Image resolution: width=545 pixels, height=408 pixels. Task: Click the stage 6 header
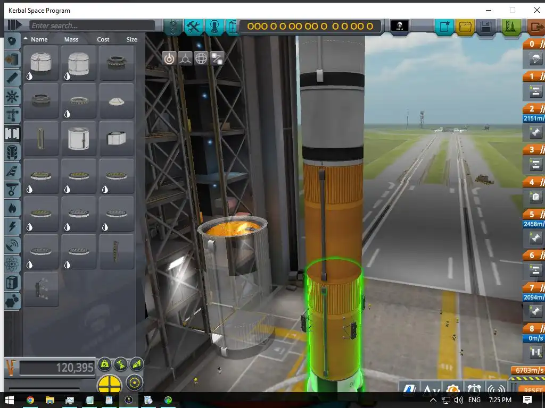coord(534,256)
